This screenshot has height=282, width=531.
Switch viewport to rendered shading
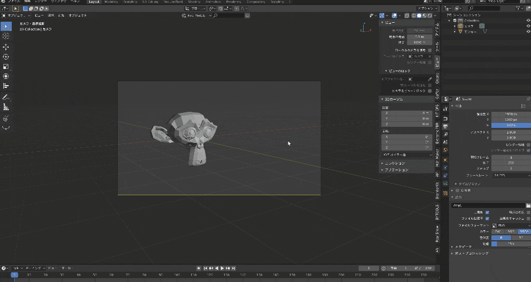click(x=430, y=16)
